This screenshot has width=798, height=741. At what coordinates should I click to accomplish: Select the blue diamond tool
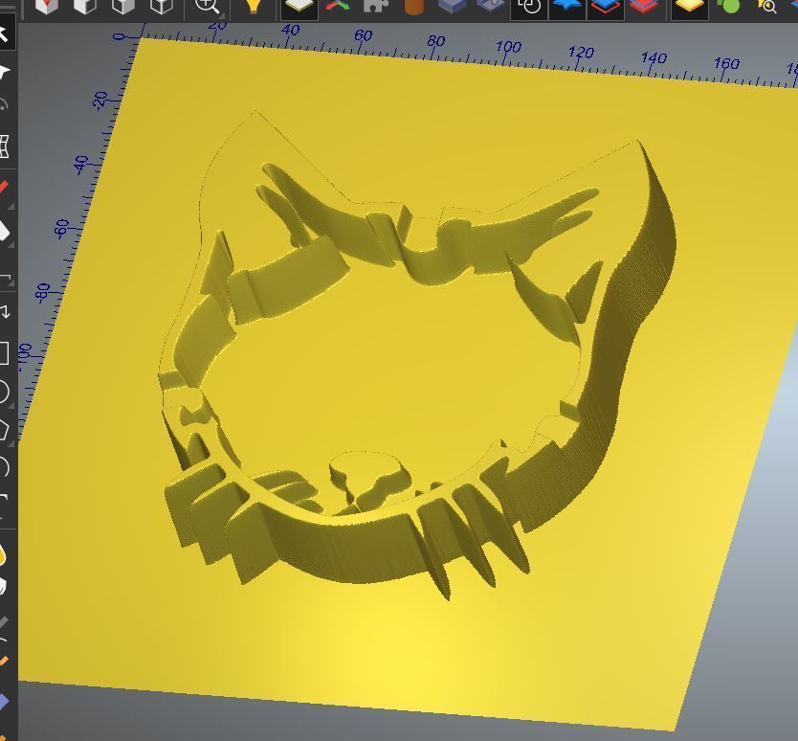click(4, 702)
